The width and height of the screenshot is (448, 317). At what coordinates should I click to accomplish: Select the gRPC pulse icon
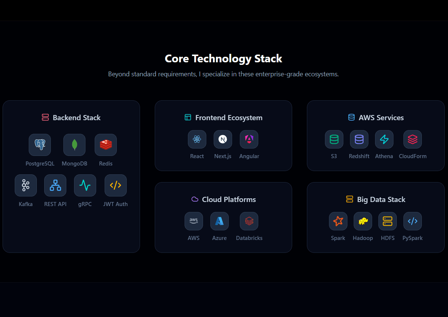(x=85, y=185)
